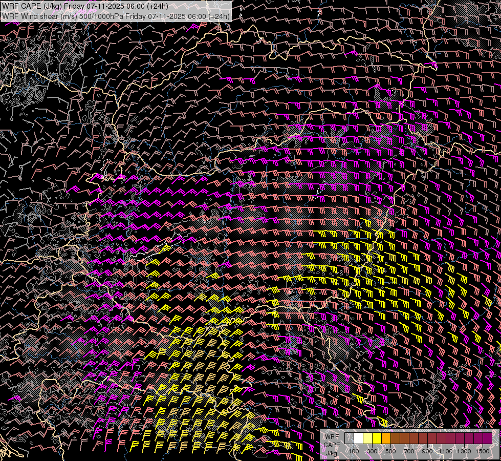This screenshot has height=461, width=501.
Task: Click the transparent first box of the CAPE legend
Action: (349, 438)
